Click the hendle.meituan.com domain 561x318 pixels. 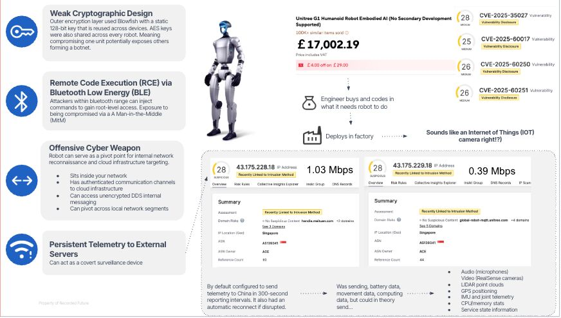coord(317,221)
